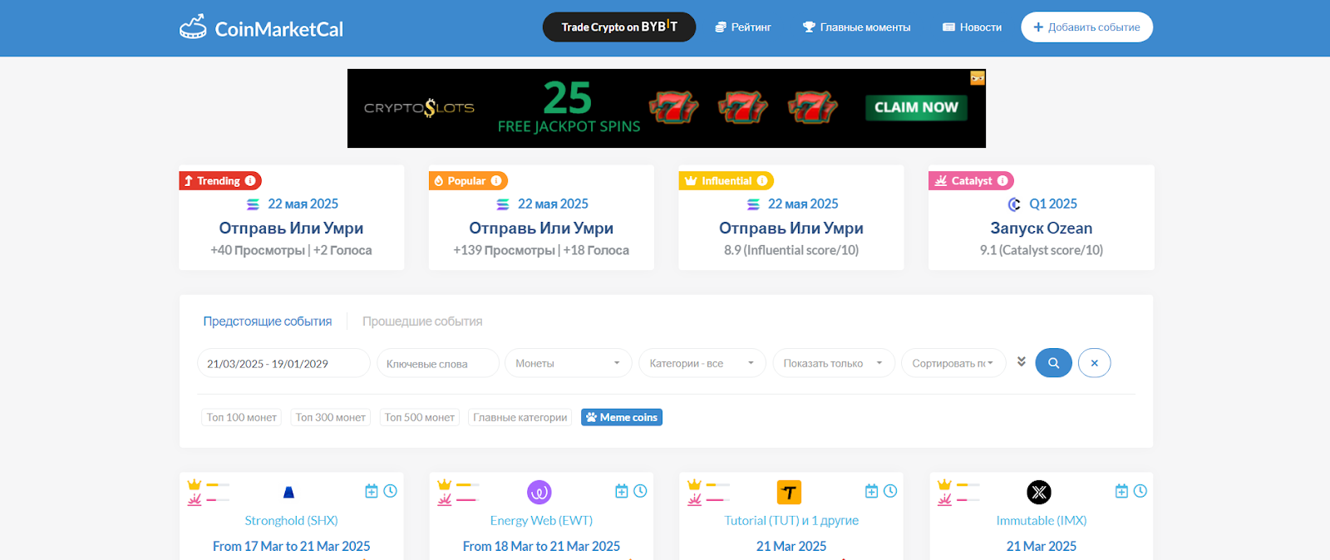Image resolution: width=1330 pixels, height=560 pixels.
Task: Toggle the Главные категории filter
Action: [520, 417]
